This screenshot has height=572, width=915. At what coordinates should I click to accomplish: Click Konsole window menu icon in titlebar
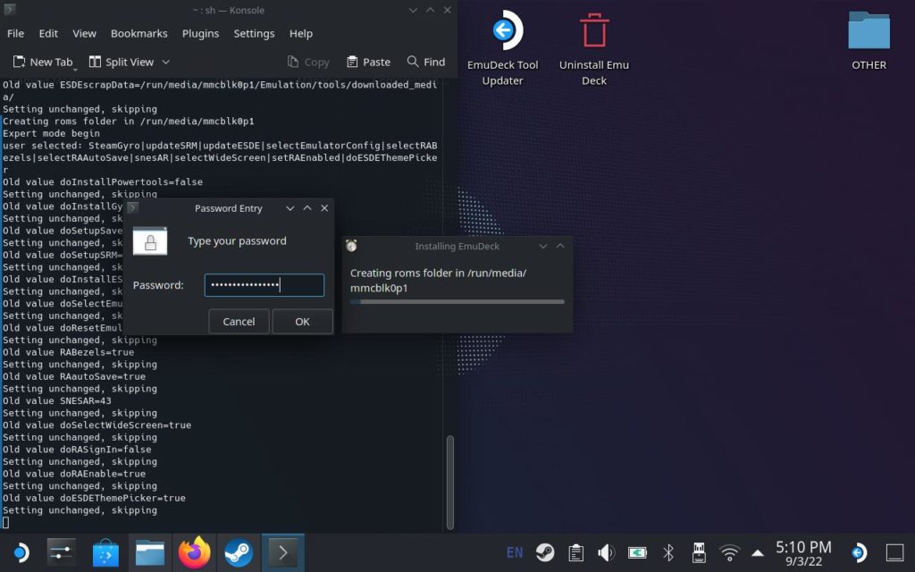9,10
